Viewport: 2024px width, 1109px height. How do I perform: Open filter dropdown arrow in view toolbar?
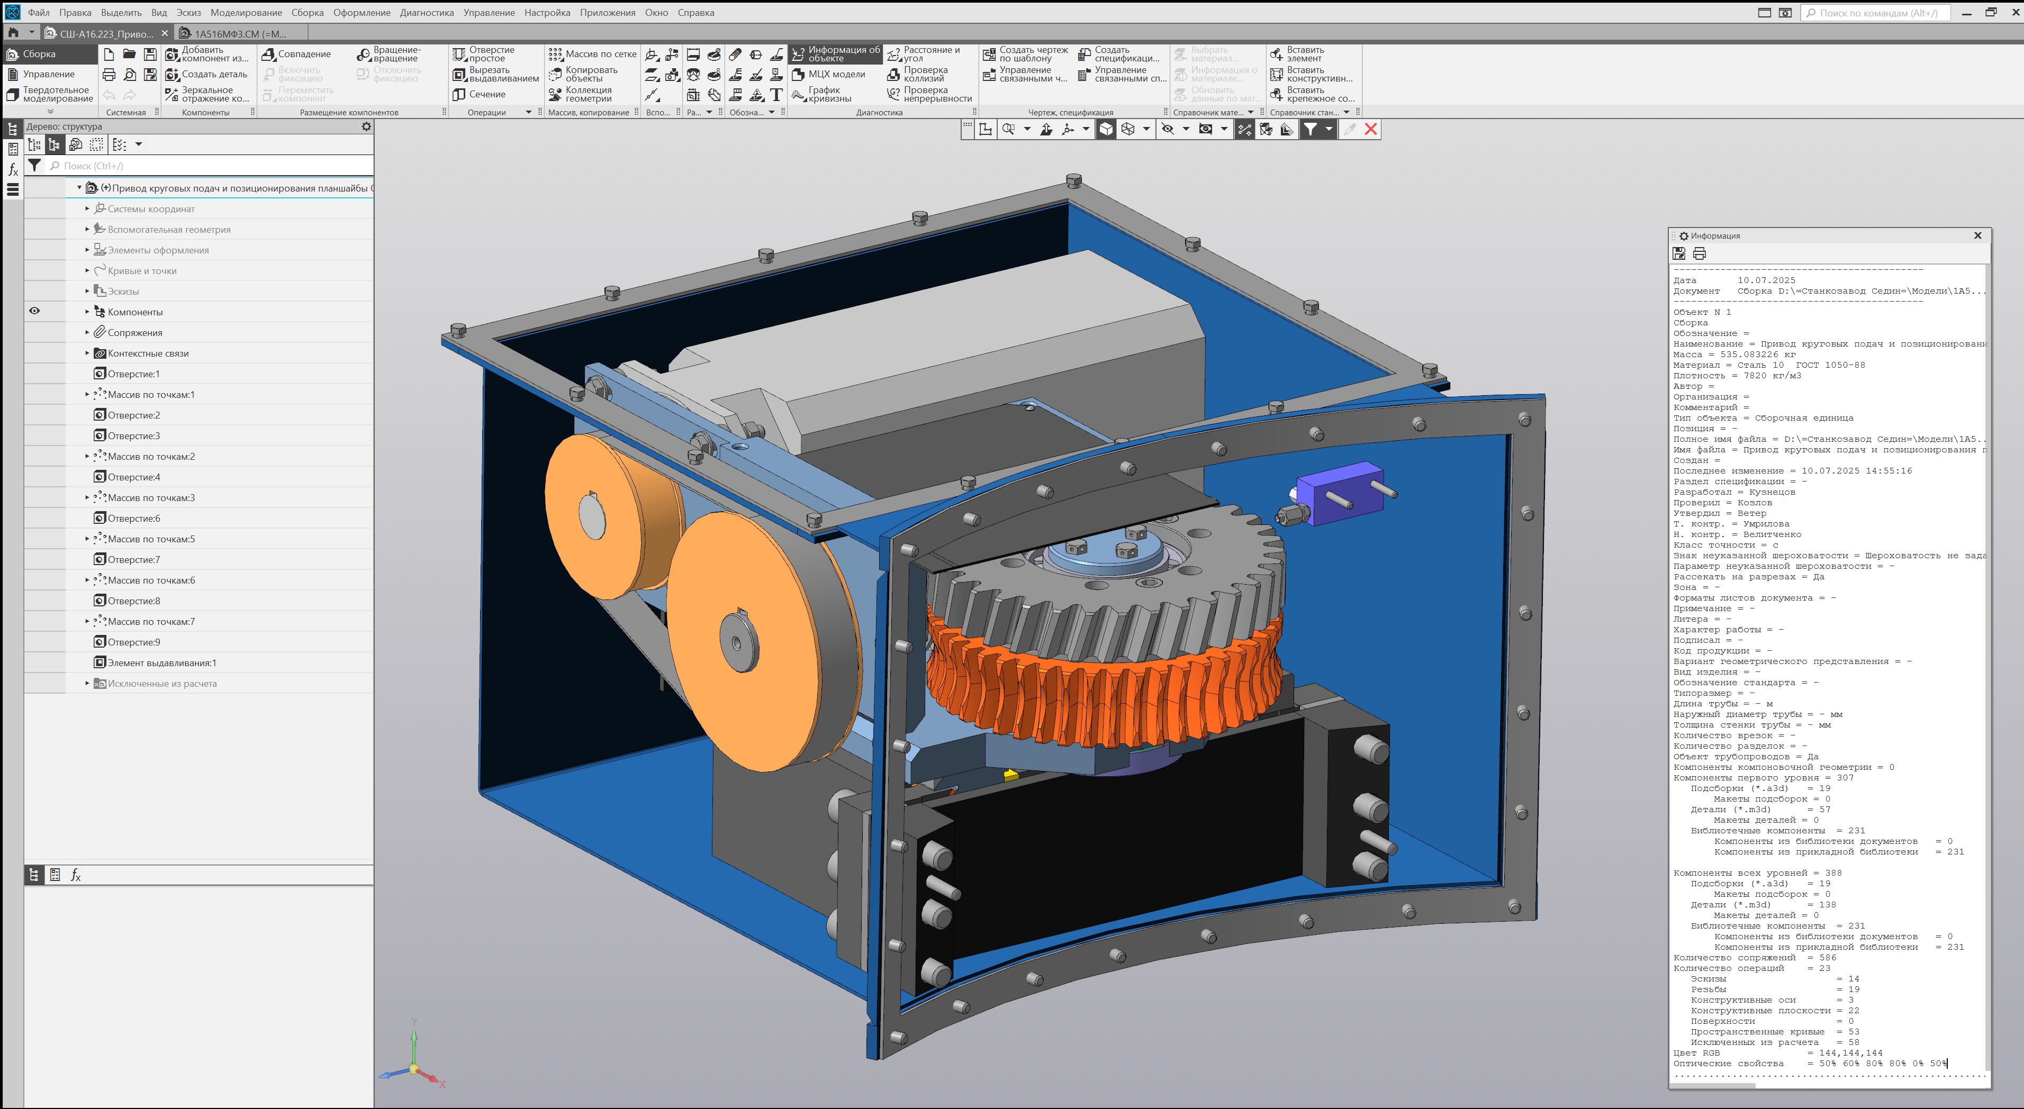[1329, 129]
